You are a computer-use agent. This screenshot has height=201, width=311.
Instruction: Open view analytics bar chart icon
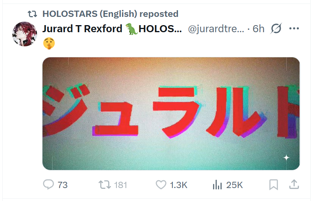tap(217, 185)
